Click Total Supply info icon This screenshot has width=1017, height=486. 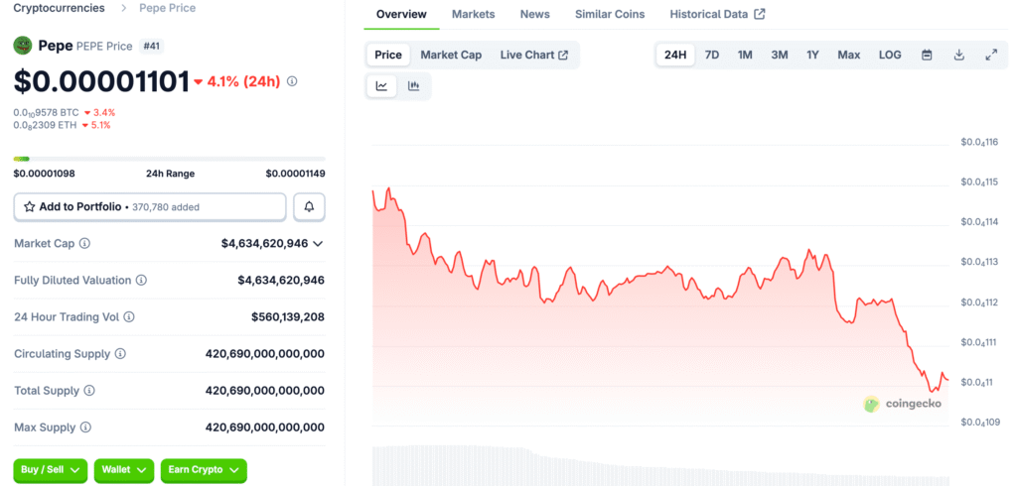(89, 391)
